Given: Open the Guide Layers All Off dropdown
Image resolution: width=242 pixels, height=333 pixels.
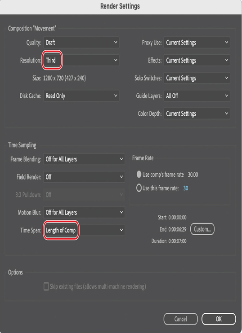Looking at the screenshot, I should click(197, 96).
